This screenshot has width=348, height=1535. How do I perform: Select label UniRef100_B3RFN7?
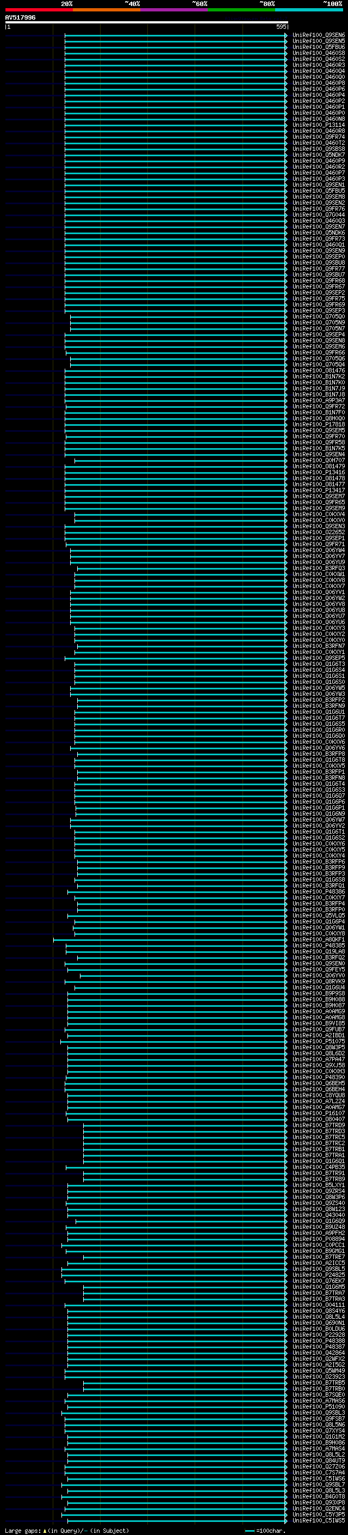pyautogui.click(x=319, y=646)
